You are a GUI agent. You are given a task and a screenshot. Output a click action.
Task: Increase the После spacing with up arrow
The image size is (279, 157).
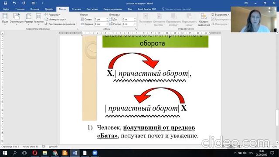click(x=135, y=23)
